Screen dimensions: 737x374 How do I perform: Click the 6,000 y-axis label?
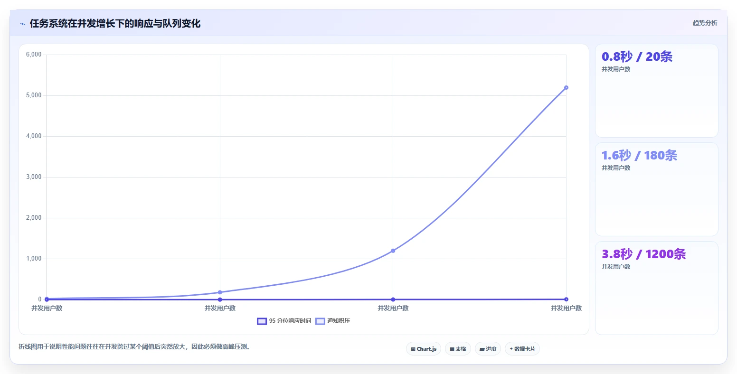tap(34, 55)
